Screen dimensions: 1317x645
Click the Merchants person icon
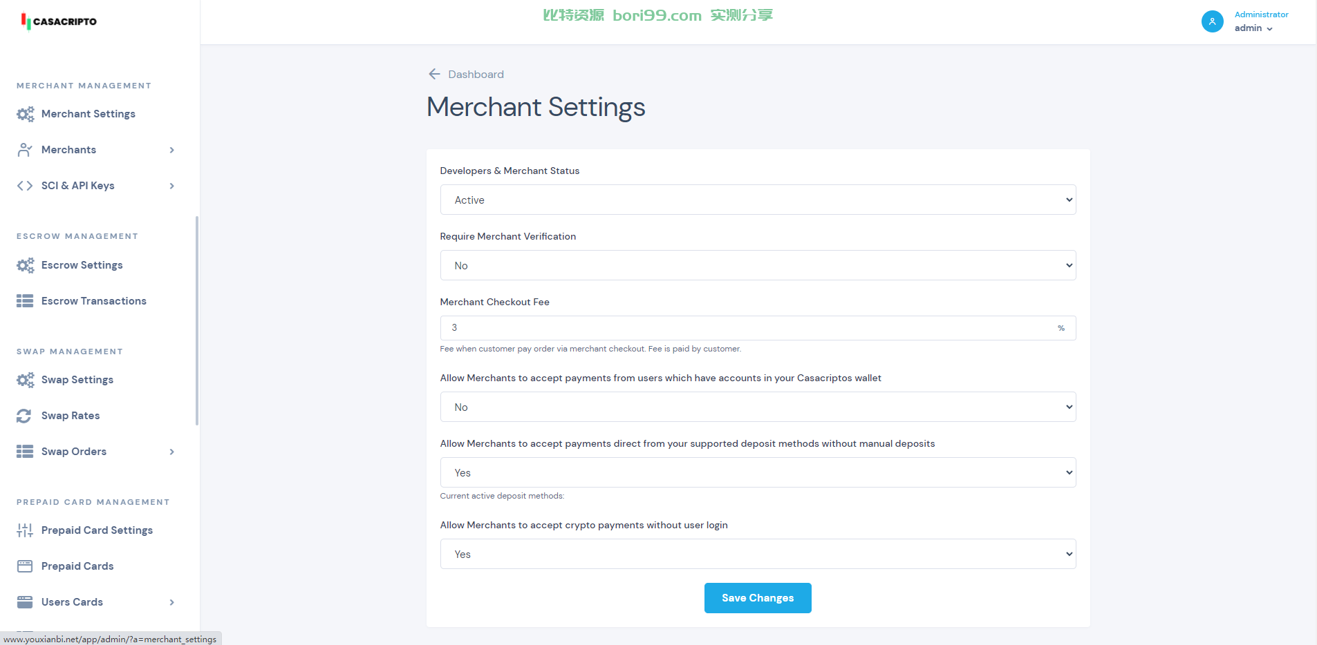click(x=25, y=150)
